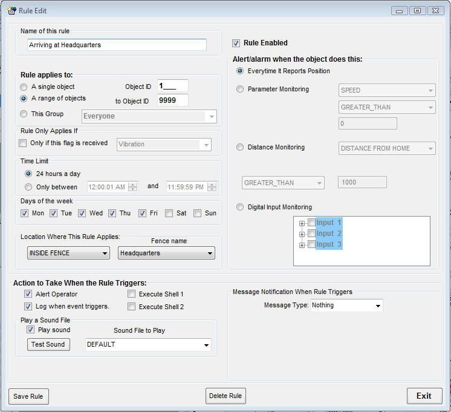Expand the Input 3 tree node
451x412 pixels.
[x=302, y=245]
